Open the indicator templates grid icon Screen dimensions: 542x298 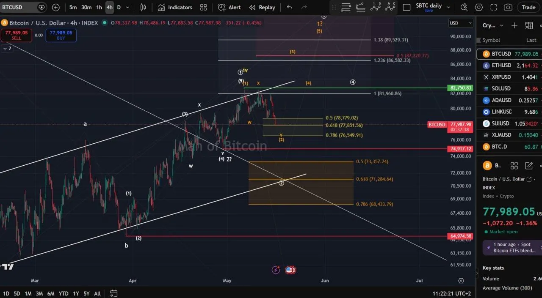point(204,7)
